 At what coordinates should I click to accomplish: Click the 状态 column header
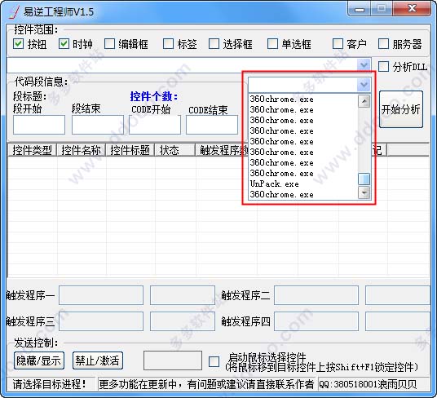click(174, 150)
